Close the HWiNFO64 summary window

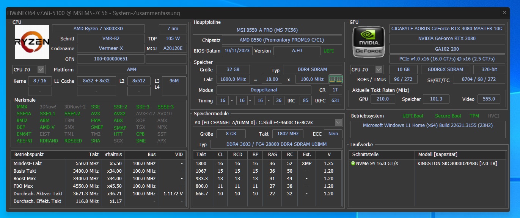pyautogui.click(x=504, y=12)
